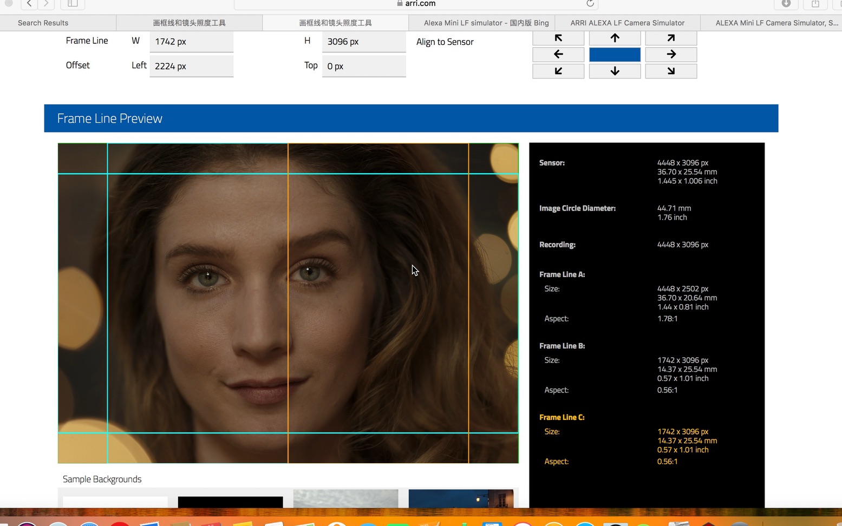Open Safari share button
This screenshot has width=842, height=526.
pyautogui.click(x=815, y=4)
